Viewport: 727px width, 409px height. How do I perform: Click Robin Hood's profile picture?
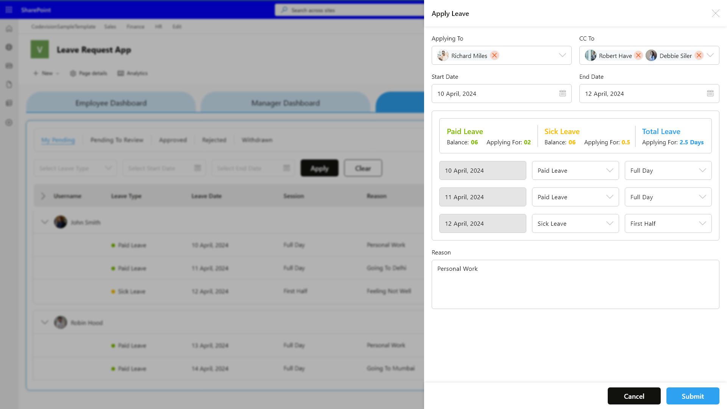coord(60,322)
